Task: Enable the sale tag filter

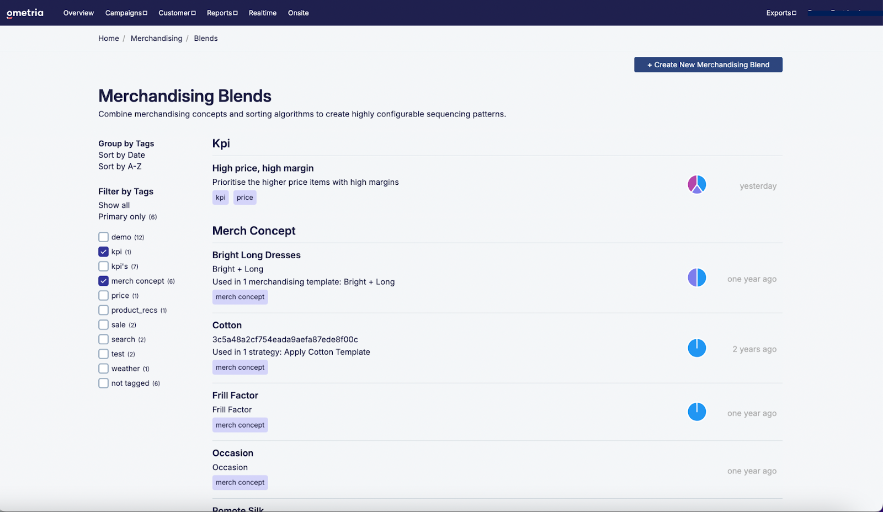Action: (x=103, y=324)
